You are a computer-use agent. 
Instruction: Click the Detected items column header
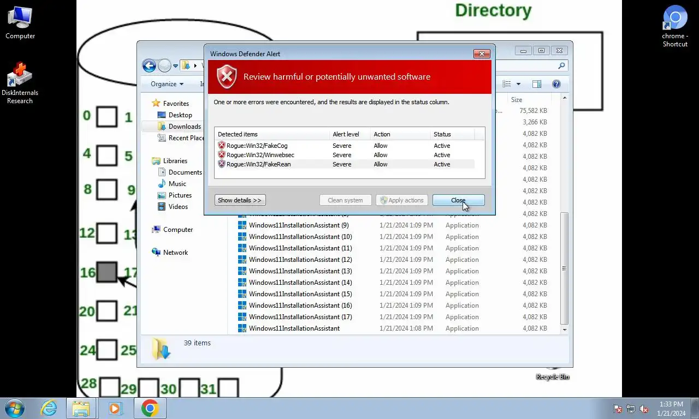pyautogui.click(x=272, y=134)
